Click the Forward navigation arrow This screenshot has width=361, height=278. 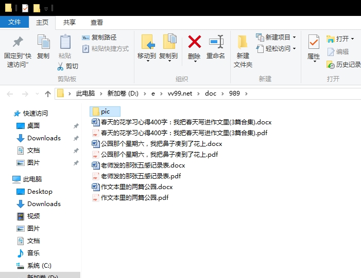click(25, 94)
